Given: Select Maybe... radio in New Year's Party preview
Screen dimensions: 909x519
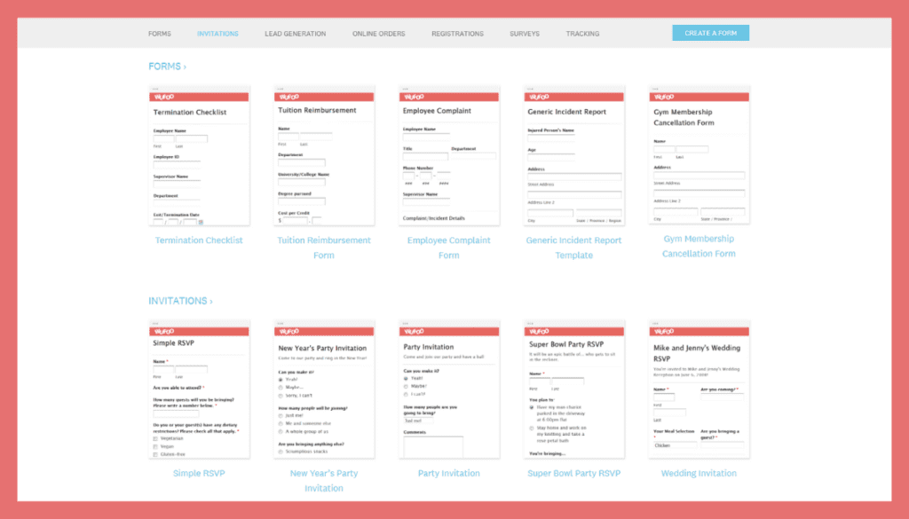Looking at the screenshot, I should (281, 388).
